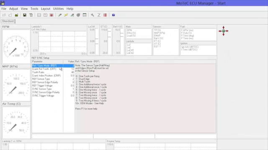Click the open file toolbar icon
This screenshot has height=150, width=268.
click(4, 15)
